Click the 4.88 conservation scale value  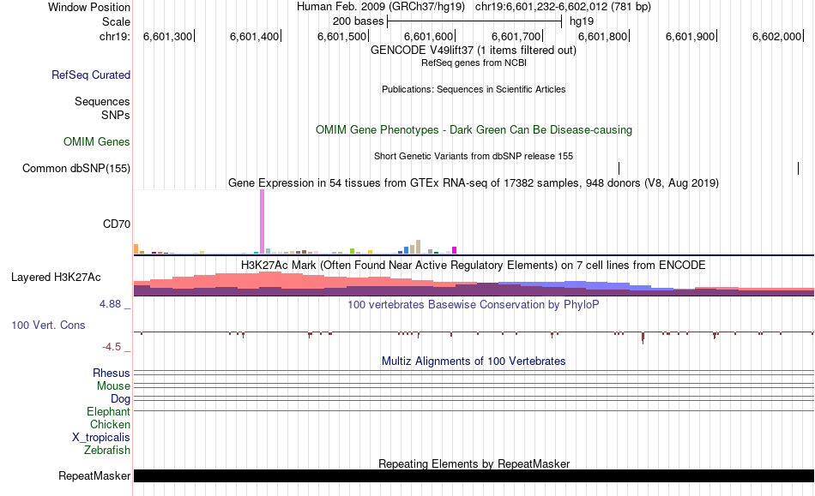click(x=110, y=304)
